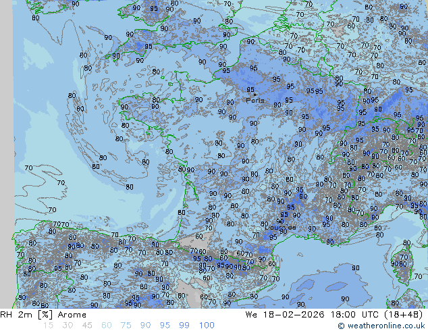This screenshot has height=331, width=428.
Task: Select the 100 value in the legend
Action: point(207,326)
